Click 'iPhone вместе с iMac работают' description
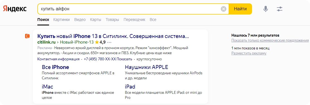 (78, 95)
